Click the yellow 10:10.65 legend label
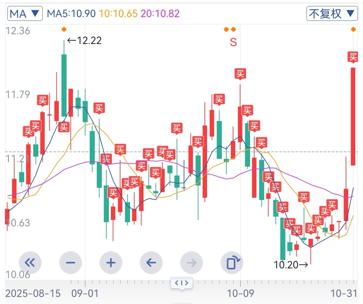The width and height of the screenshot is (363, 304). [x=118, y=13]
